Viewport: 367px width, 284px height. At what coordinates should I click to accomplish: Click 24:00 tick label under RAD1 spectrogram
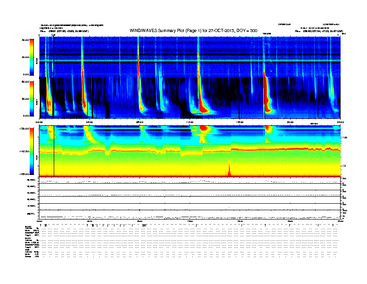(x=340, y=122)
